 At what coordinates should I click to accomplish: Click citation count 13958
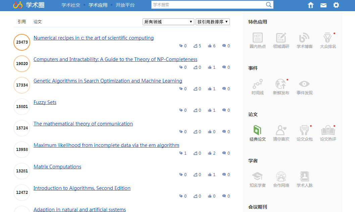[22, 150]
